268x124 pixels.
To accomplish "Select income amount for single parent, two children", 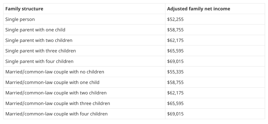I will (x=175, y=40).
